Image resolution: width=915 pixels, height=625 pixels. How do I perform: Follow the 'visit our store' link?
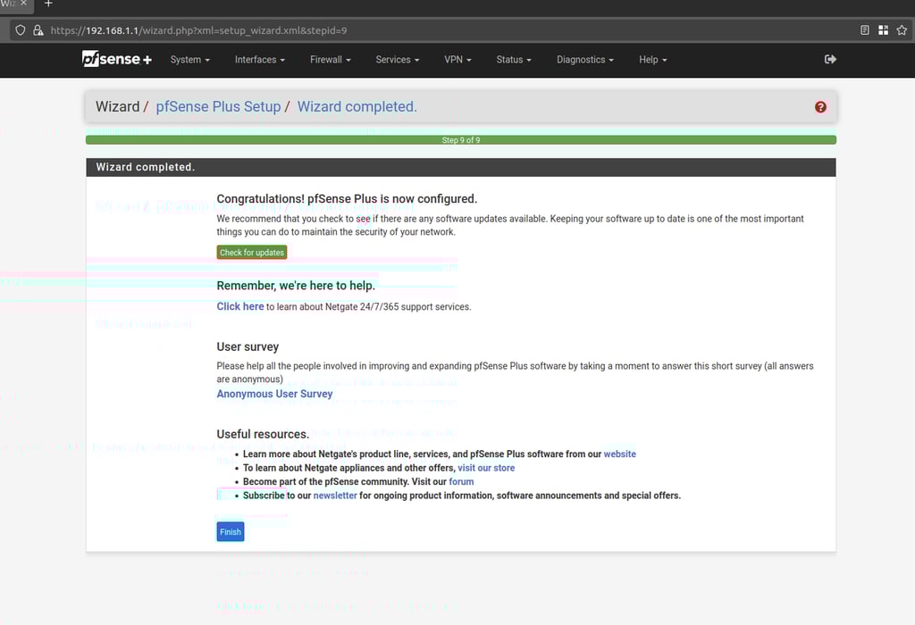coord(486,468)
